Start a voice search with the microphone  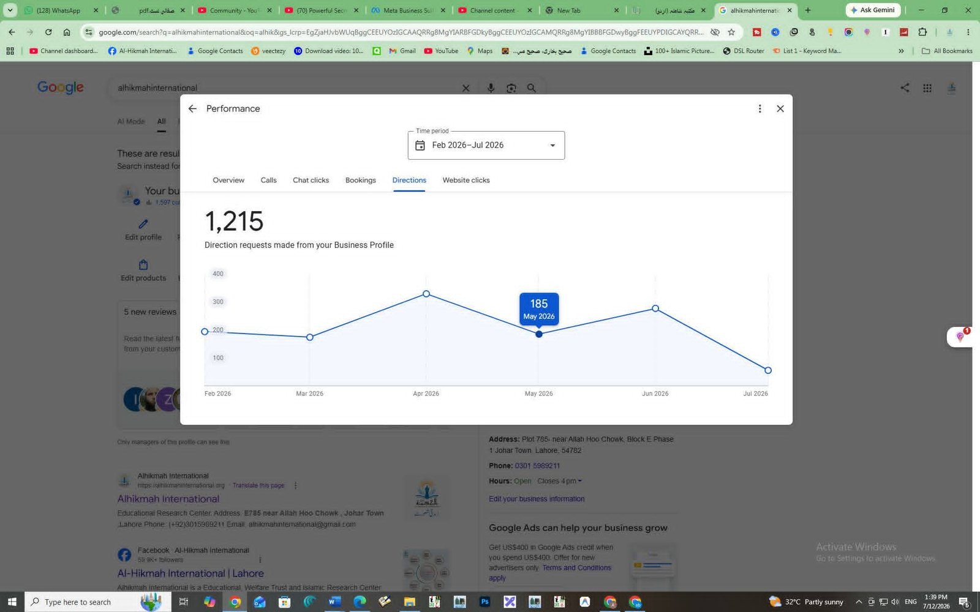pyautogui.click(x=491, y=88)
